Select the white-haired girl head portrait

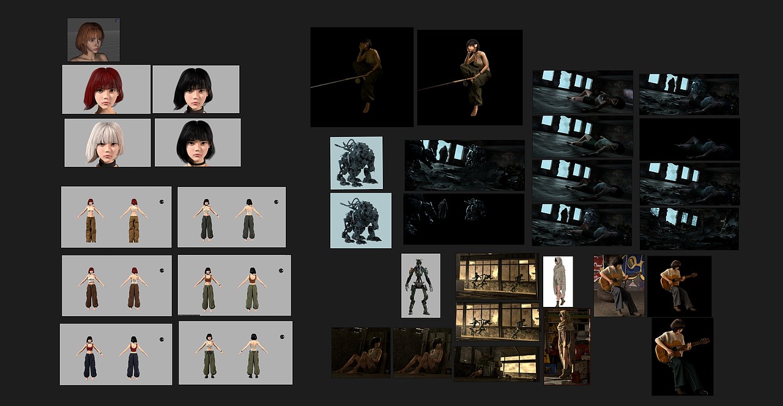coord(107,142)
